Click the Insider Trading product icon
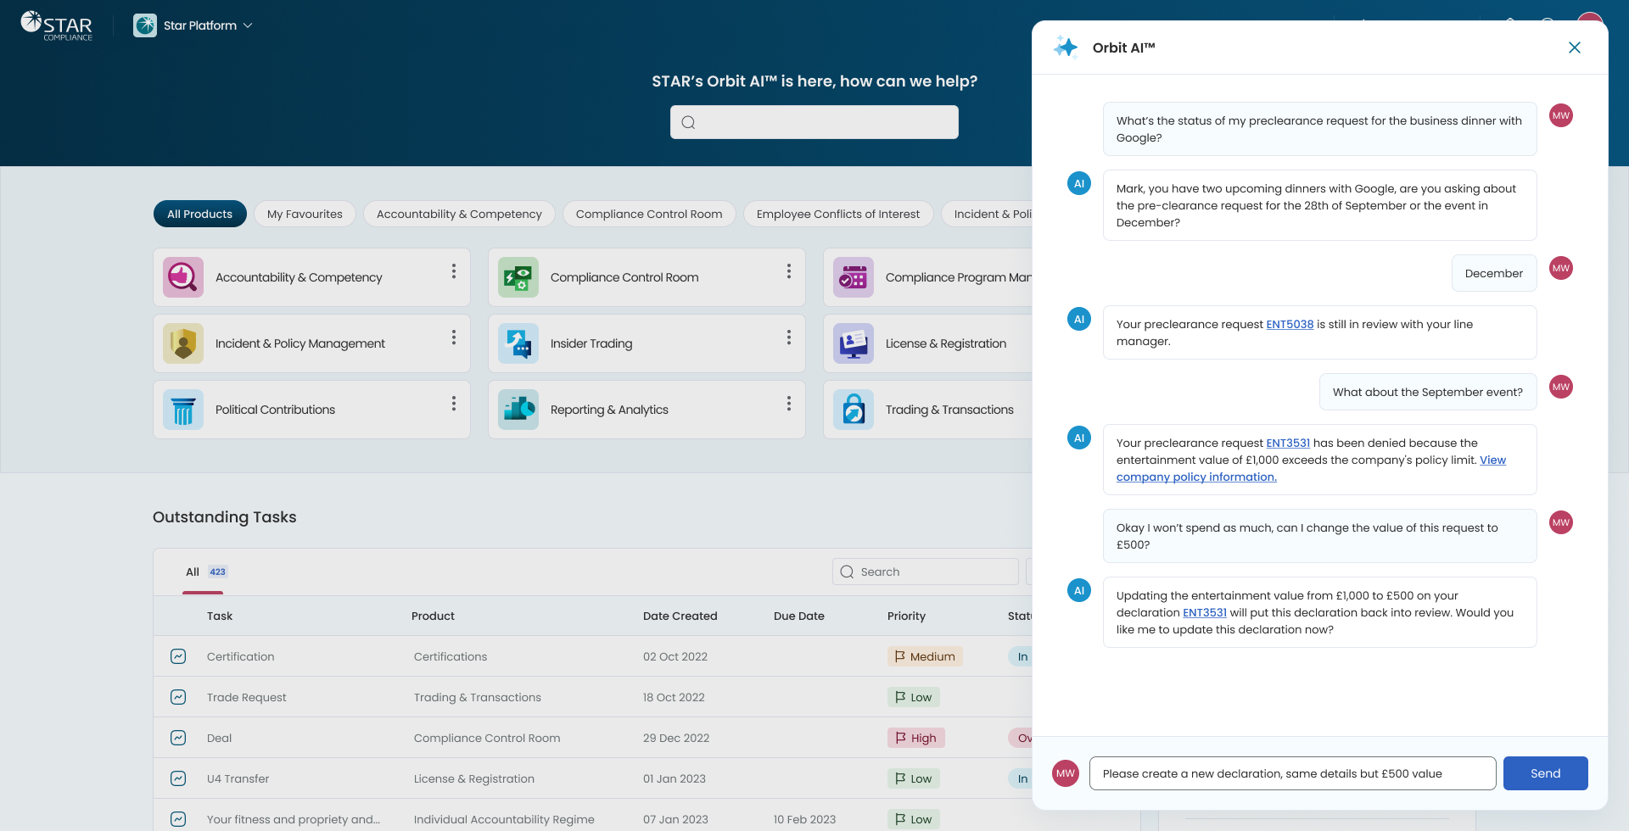The height and width of the screenshot is (831, 1629). [x=518, y=343]
